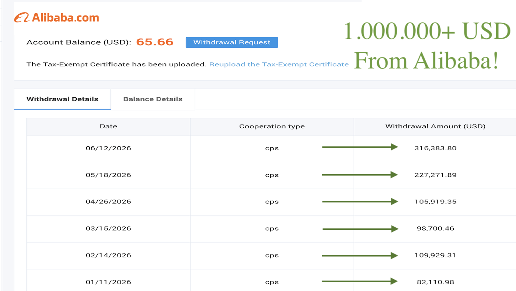Click cps in the 05/18/2026 row
The height and width of the screenshot is (291, 516).
tap(272, 175)
